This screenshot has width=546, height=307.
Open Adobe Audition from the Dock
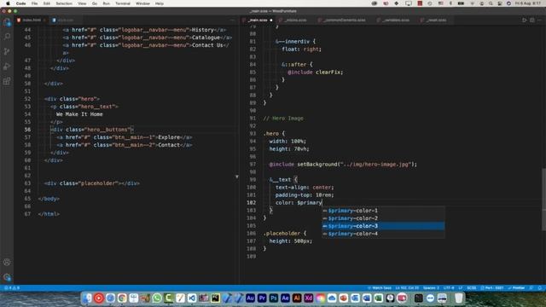[250, 298]
